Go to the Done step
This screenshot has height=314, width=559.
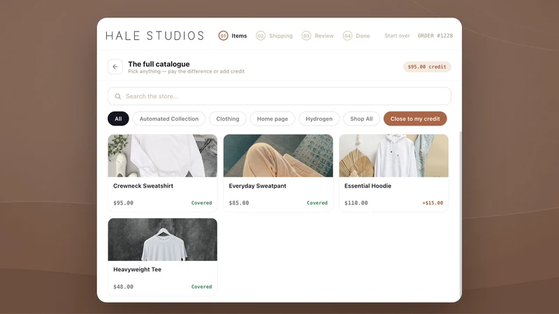tap(363, 36)
